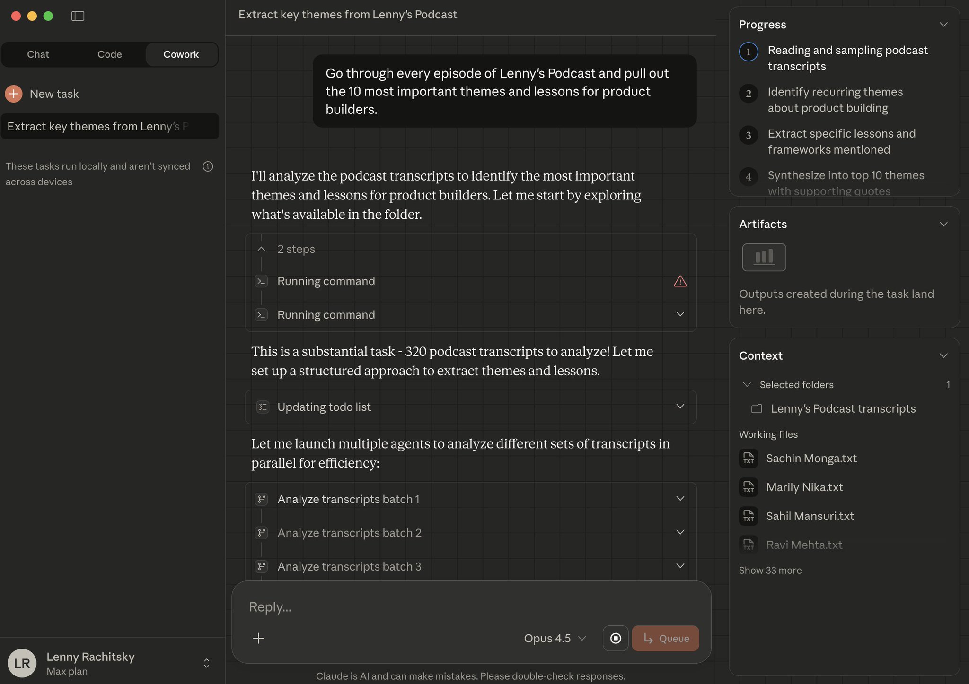This screenshot has width=969, height=684.
Task: Click the todo list icon next to Updating todo list
Action: [x=263, y=407]
